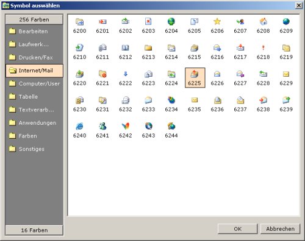Select the globe with cursor icon 6243
Image resolution: width=305 pixels, height=241 pixels.
148,126
